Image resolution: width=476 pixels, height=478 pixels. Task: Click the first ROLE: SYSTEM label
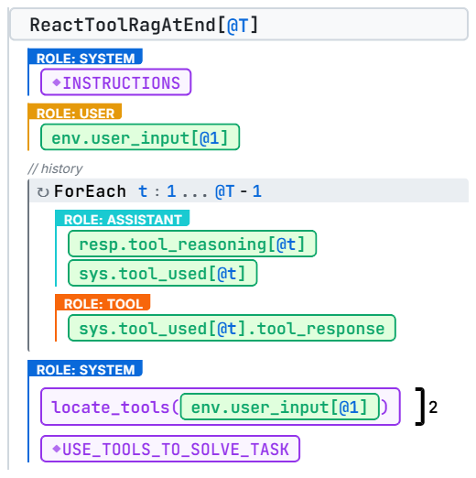(85, 57)
